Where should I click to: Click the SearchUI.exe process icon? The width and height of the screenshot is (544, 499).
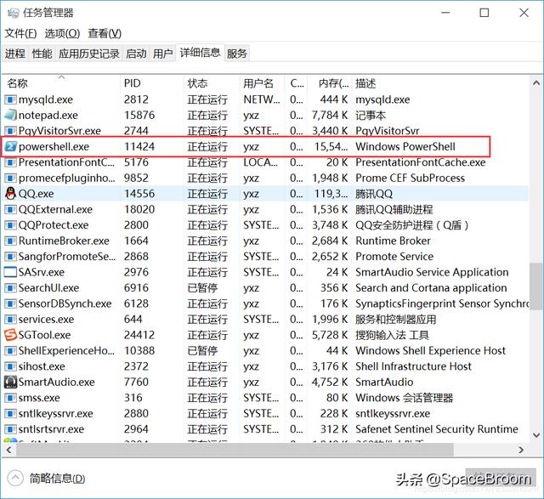click(x=10, y=288)
